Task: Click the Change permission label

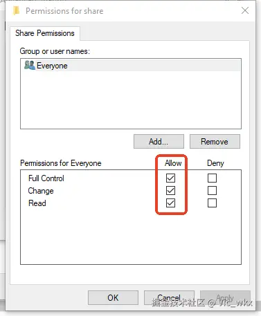Action: tap(41, 191)
